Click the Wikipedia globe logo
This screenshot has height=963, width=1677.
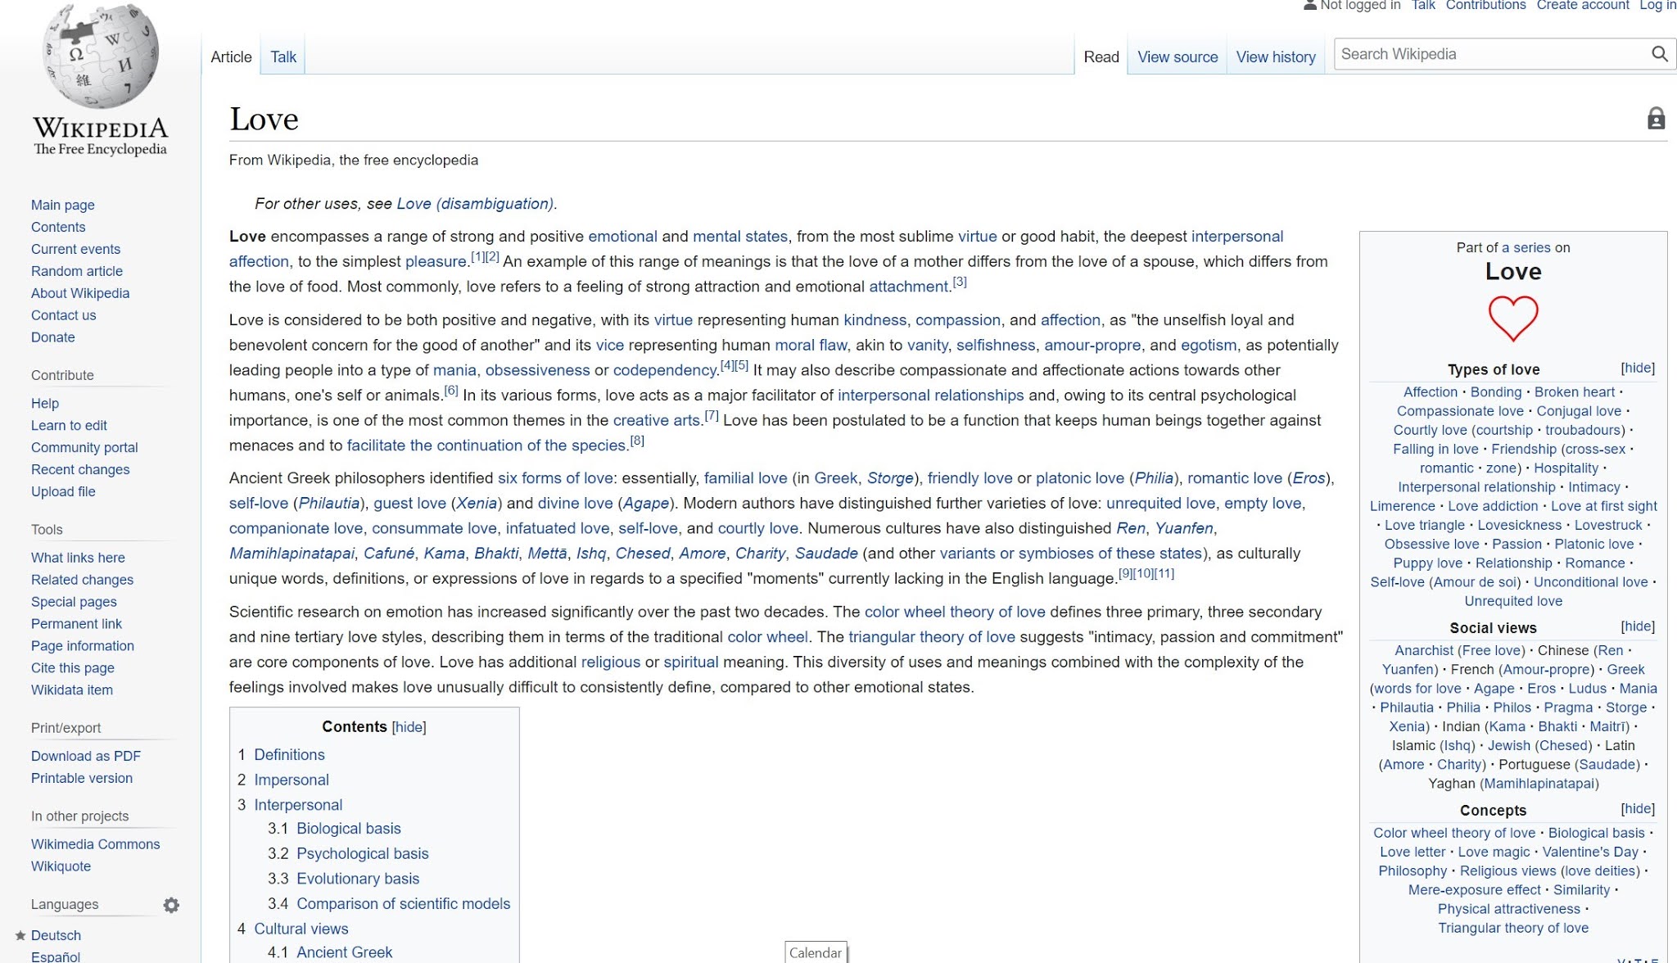tap(100, 57)
